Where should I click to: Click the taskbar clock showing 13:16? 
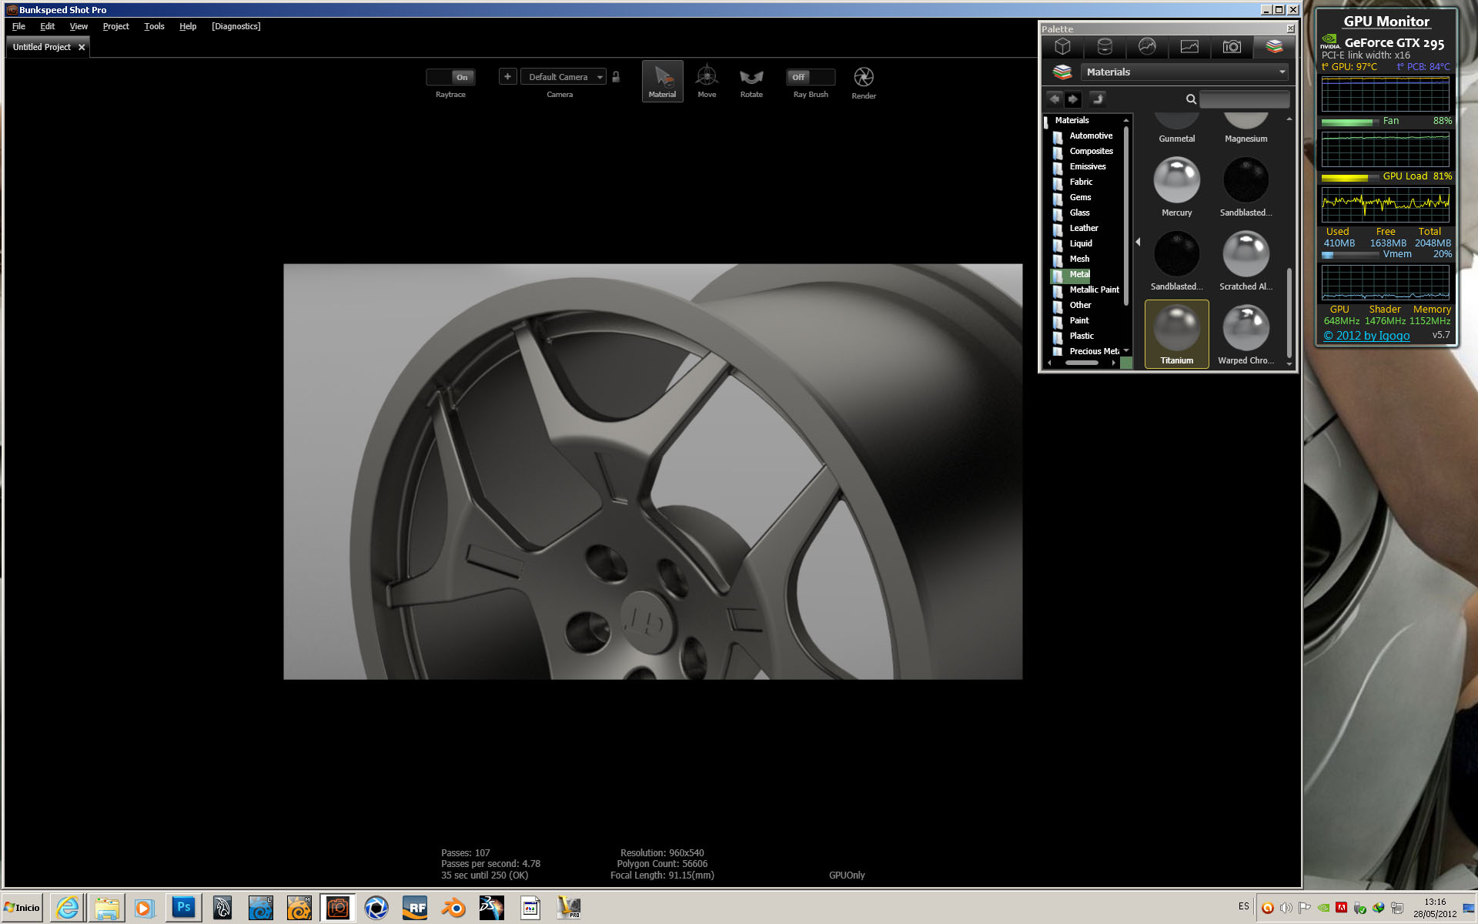pyautogui.click(x=1435, y=902)
